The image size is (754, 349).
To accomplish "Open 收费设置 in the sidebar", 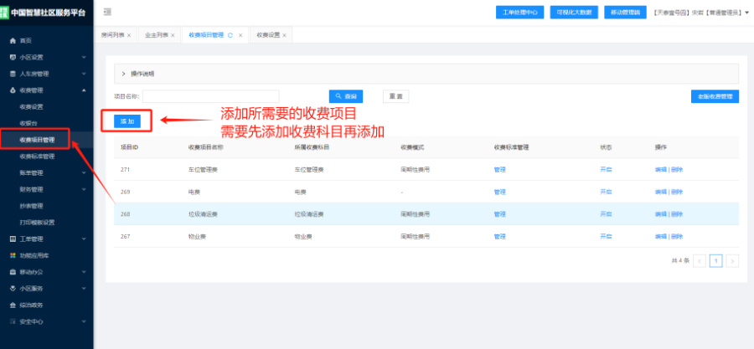I will [31, 106].
